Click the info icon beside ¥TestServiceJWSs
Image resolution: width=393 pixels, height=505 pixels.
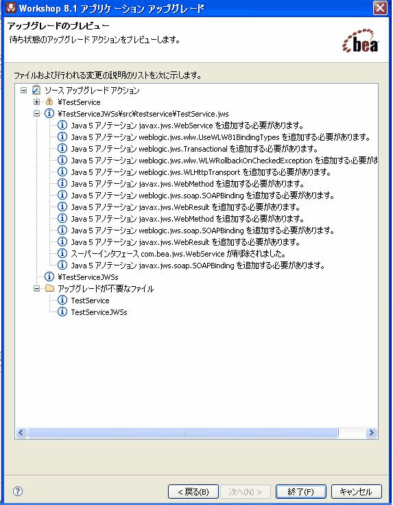(49, 277)
